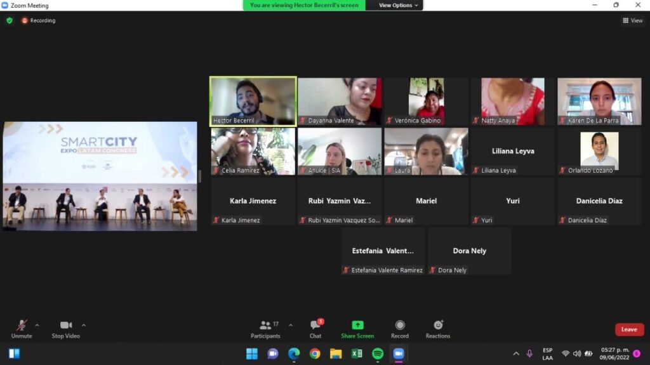Select Mariel participant tile
650x365 pixels.
point(426,201)
